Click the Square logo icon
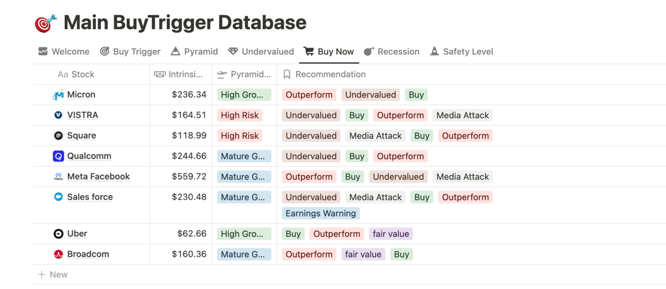This screenshot has height=289, width=666. [x=58, y=136]
